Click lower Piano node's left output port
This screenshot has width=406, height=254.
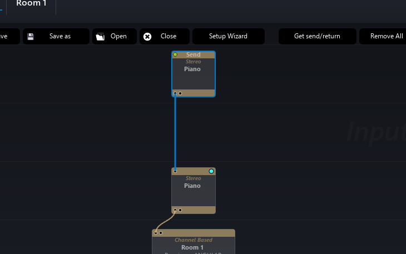click(x=175, y=210)
